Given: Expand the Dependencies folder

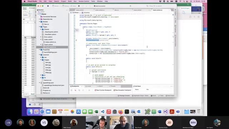Looking at the screenshot, I should [39, 19].
